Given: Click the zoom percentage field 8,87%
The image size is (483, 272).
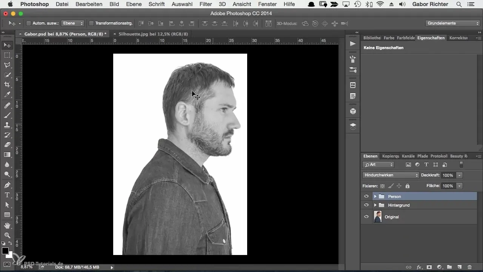Looking at the screenshot, I should [x=26, y=267].
